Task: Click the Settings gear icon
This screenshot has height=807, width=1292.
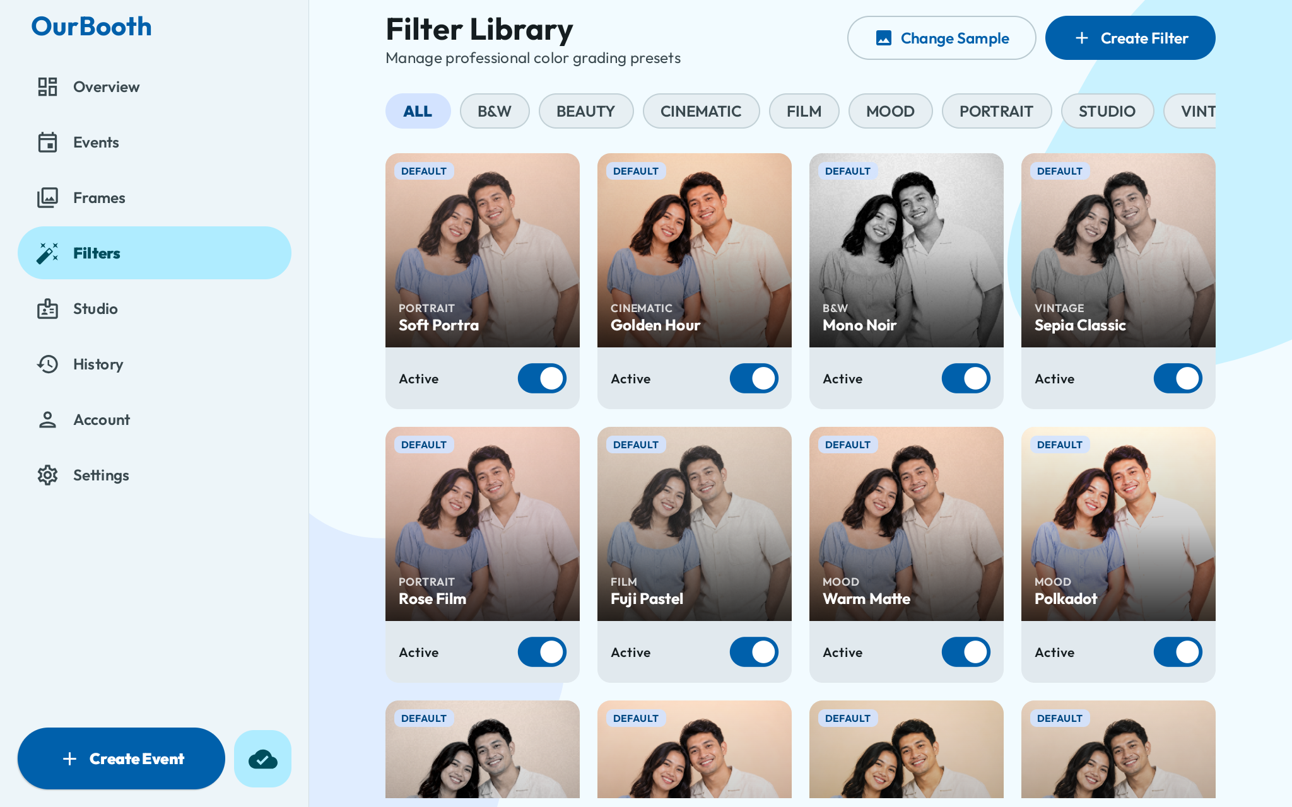Action: point(47,475)
